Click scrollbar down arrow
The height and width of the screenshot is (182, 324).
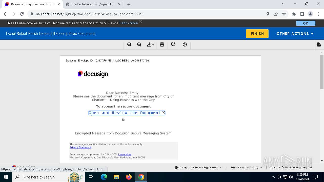point(322,161)
